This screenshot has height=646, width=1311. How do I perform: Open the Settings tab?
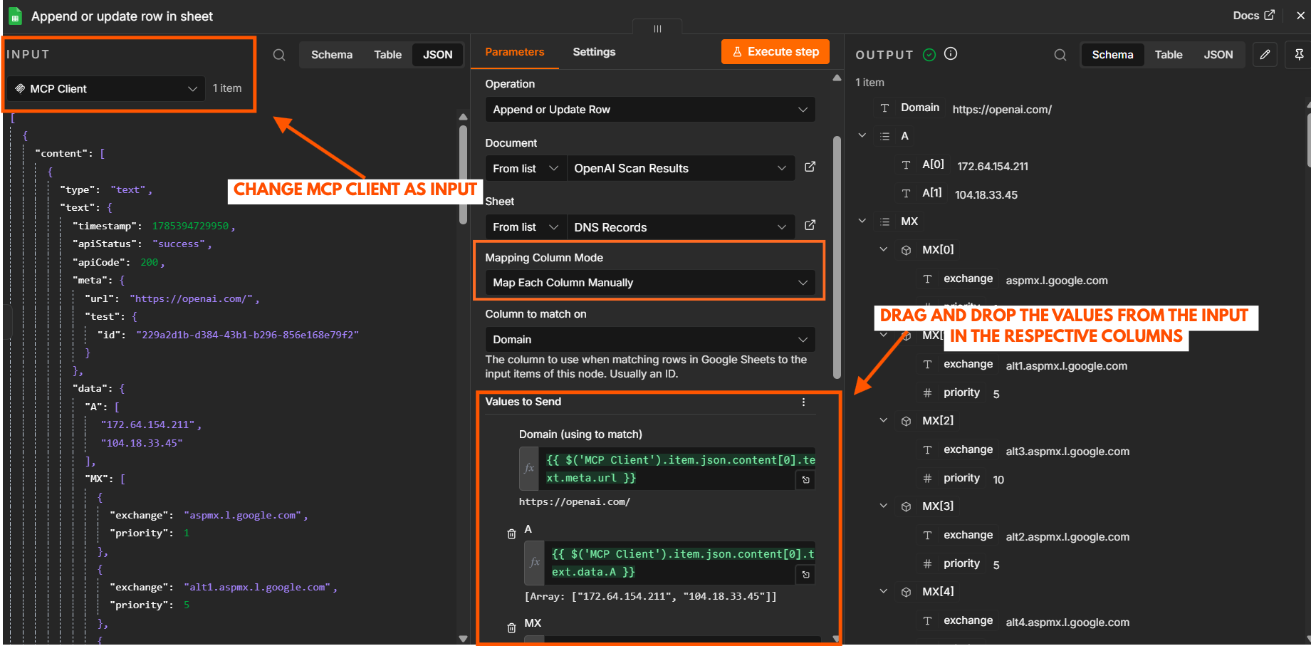(594, 52)
